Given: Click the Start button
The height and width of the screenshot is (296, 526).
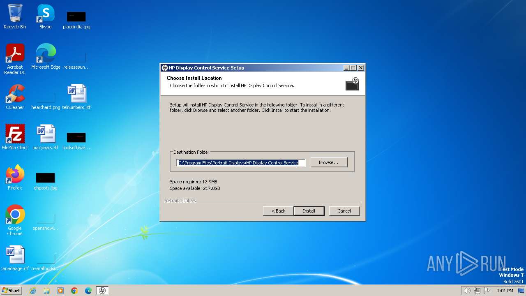Looking at the screenshot, I should [11, 291].
